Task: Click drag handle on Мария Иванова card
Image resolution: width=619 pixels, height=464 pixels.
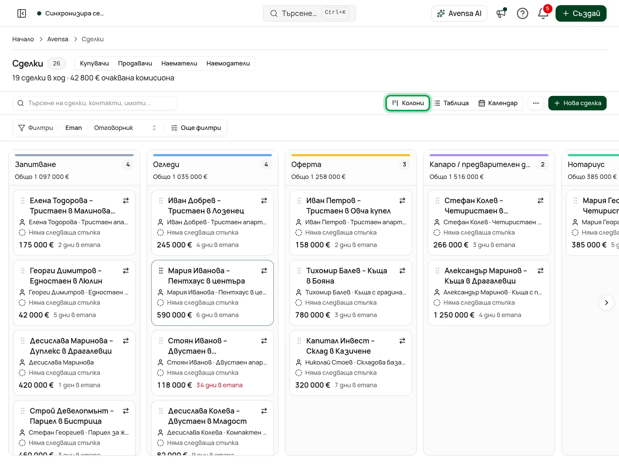Action: 161,271
